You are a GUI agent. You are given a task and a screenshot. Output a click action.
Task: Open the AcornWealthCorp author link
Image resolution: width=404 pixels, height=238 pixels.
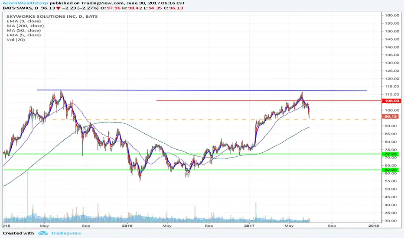point(25,3)
